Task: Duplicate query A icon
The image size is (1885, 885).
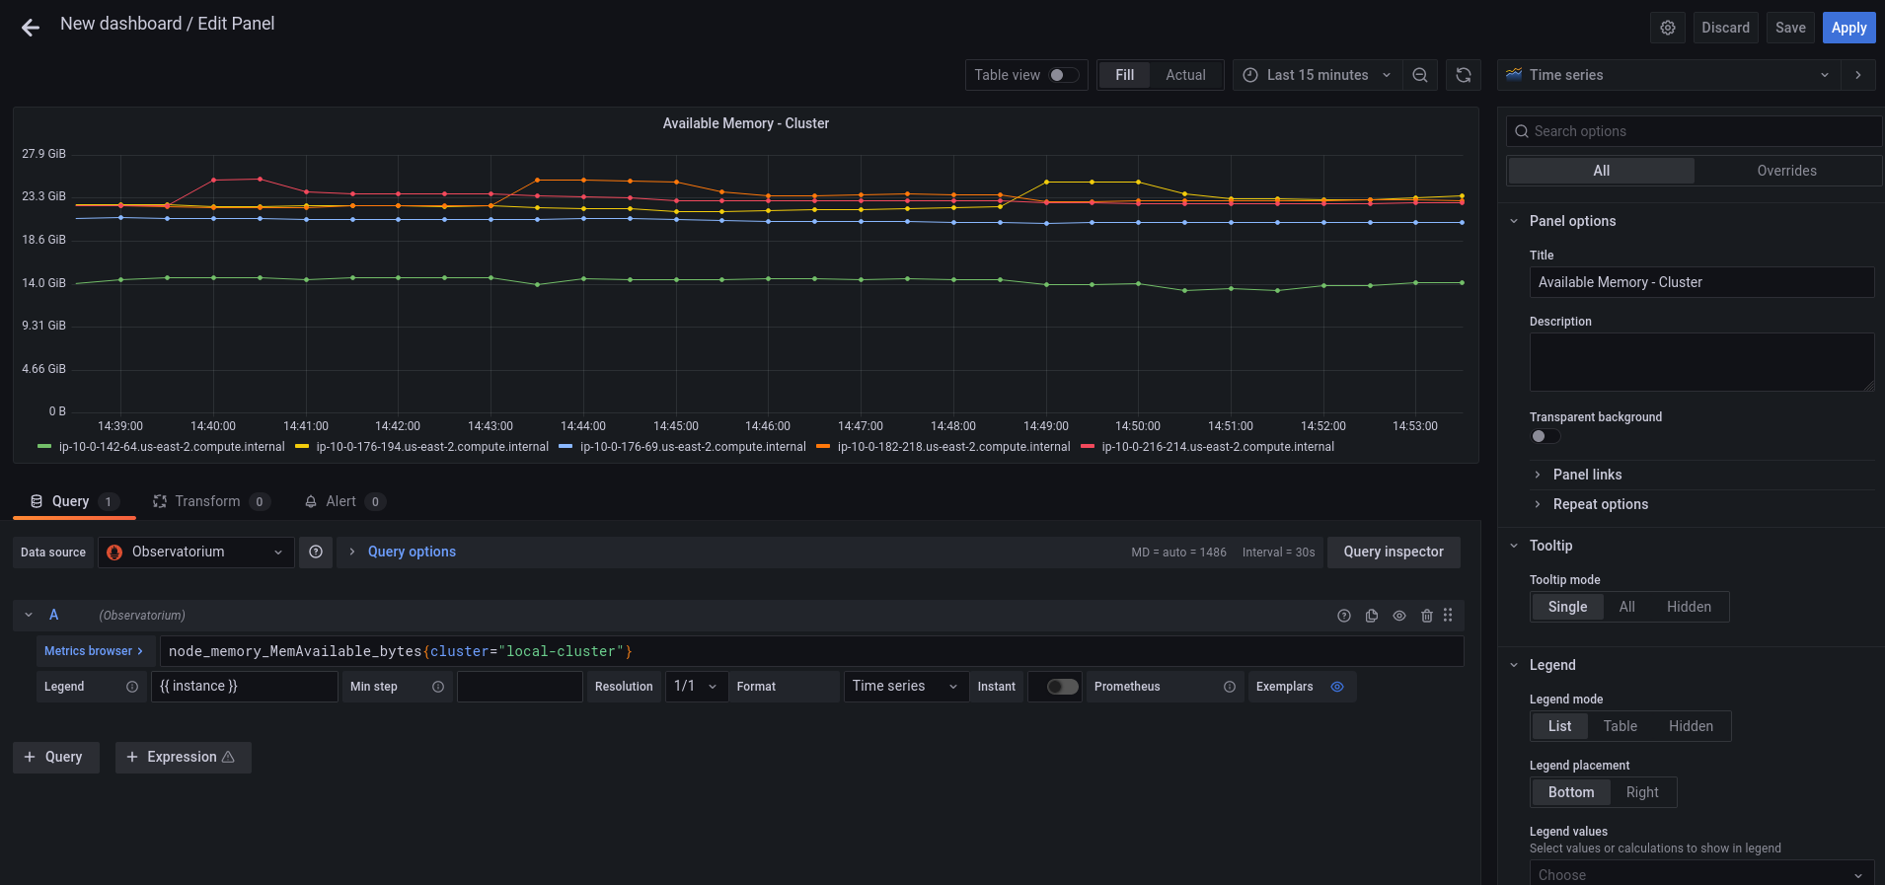Action: point(1372,616)
